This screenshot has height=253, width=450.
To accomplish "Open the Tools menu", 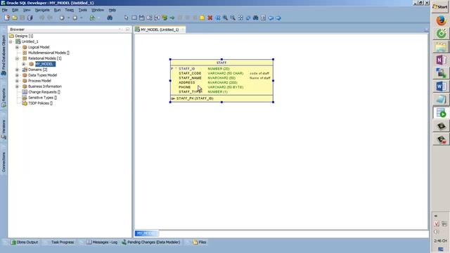I will (83, 10).
